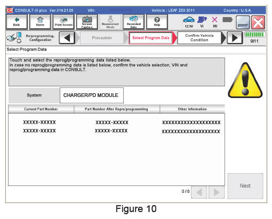Image resolution: width=272 pixels, height=219 pixels.
Task: Minimize the CONSULT window with blue button
Action: [243, 22]
